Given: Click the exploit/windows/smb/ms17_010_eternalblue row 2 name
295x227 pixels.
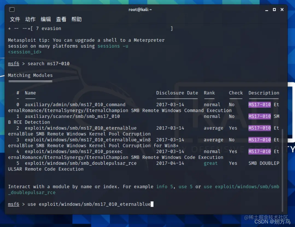Looking at the screenshot, I should (x=81, y=128).
